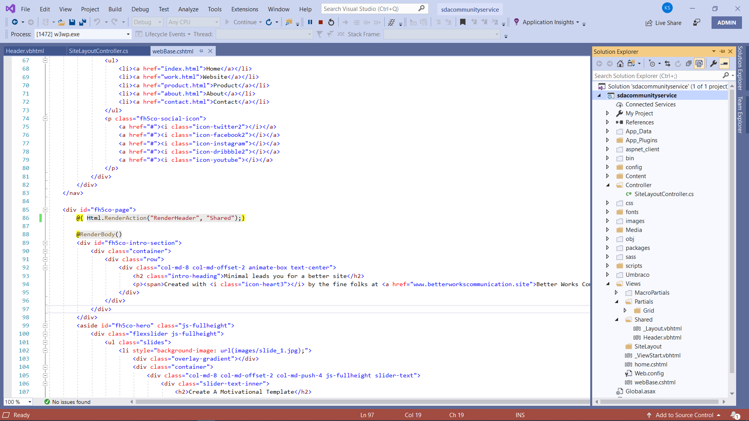The width and height of the screenshot is (749, 421).
Task: Pause the debugger with Break All
Action: (x=310, y=22)
